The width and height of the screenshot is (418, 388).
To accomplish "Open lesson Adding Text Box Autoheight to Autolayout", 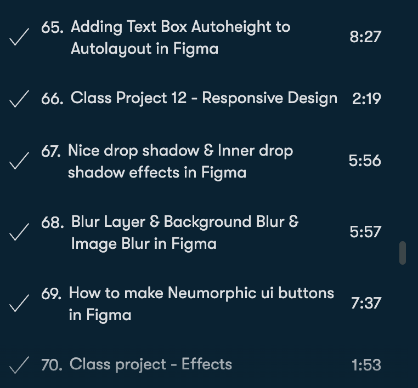I will (180, 37).
